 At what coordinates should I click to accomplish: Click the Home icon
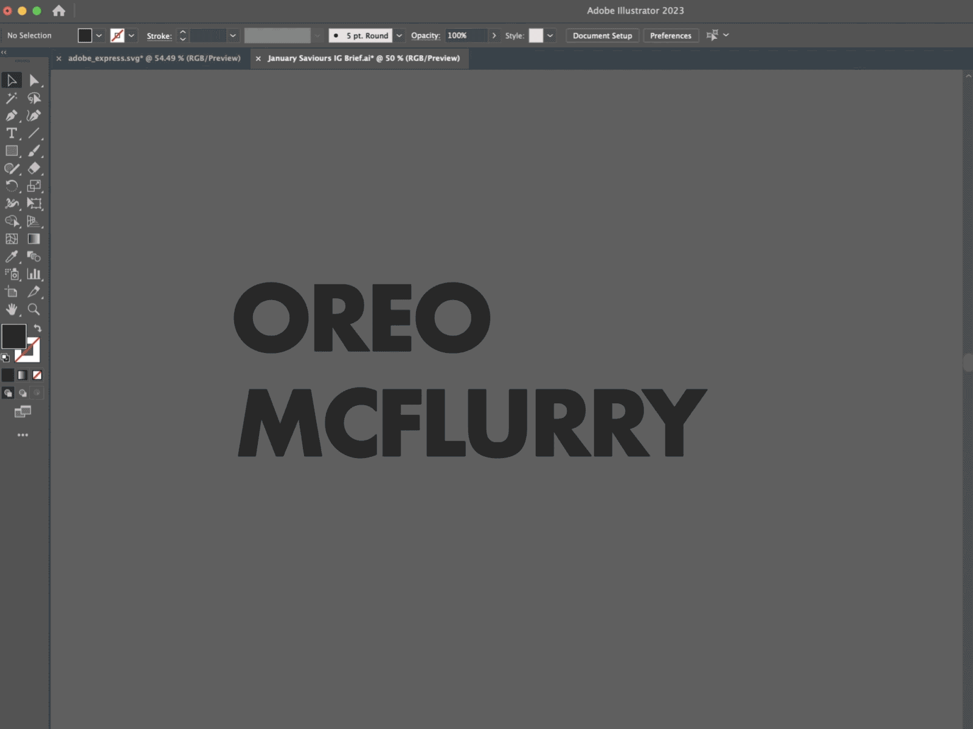(x=58, y=10)
